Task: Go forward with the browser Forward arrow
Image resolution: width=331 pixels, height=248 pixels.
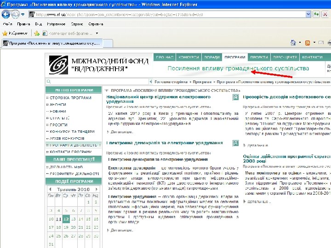Action: pyautogui.click(x=15, y=14)
